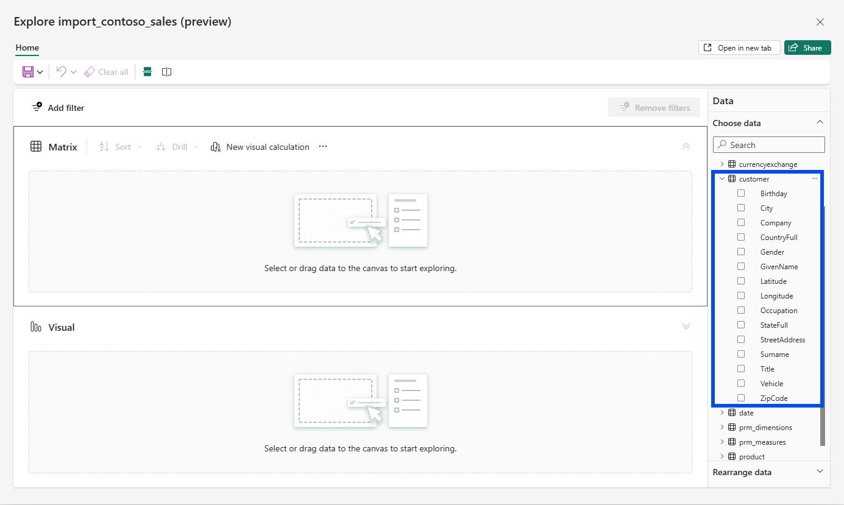Expand the Rearrange data section

pos(820,471)
